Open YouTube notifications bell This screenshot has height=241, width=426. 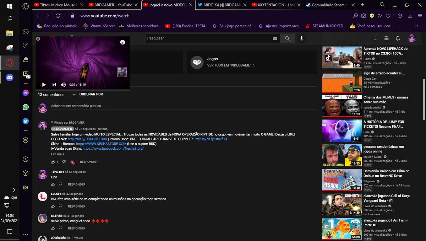pyautogui.click(x=398, y=38)
